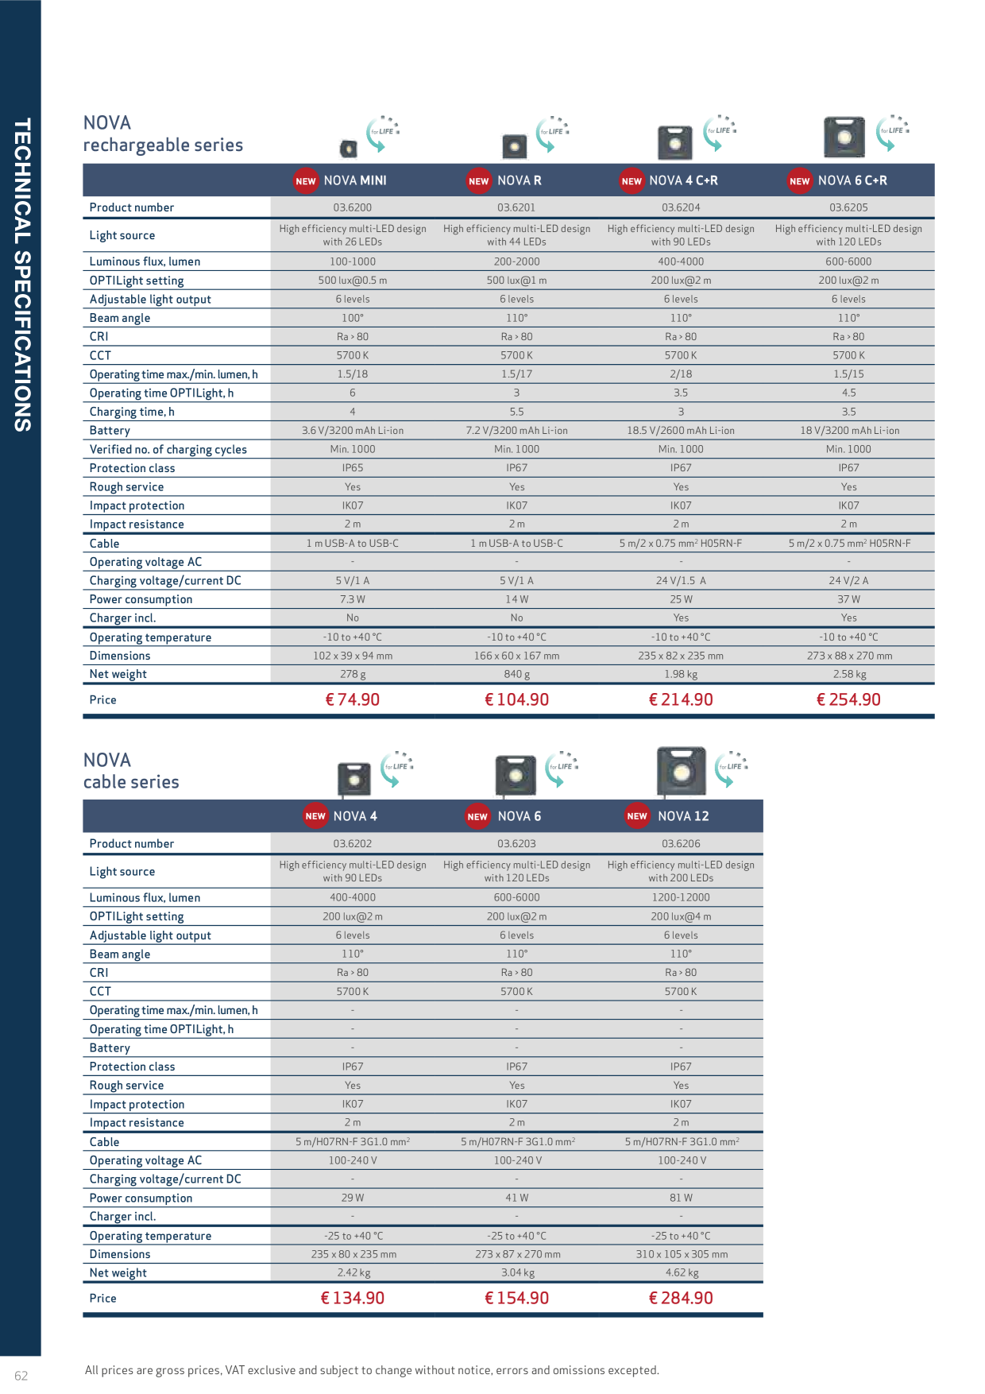The image size is (985, 1394).
Task: Click product number 03.6206
Action: click(681, 843)
